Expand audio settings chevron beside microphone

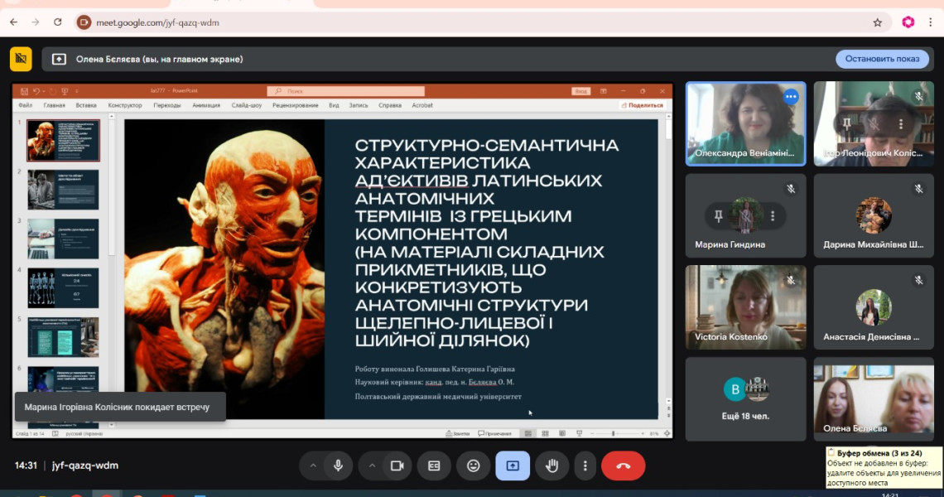tap(313, 466)
